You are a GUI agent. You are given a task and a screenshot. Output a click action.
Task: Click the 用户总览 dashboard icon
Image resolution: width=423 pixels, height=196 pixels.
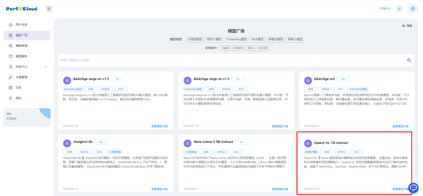point(11,25)
